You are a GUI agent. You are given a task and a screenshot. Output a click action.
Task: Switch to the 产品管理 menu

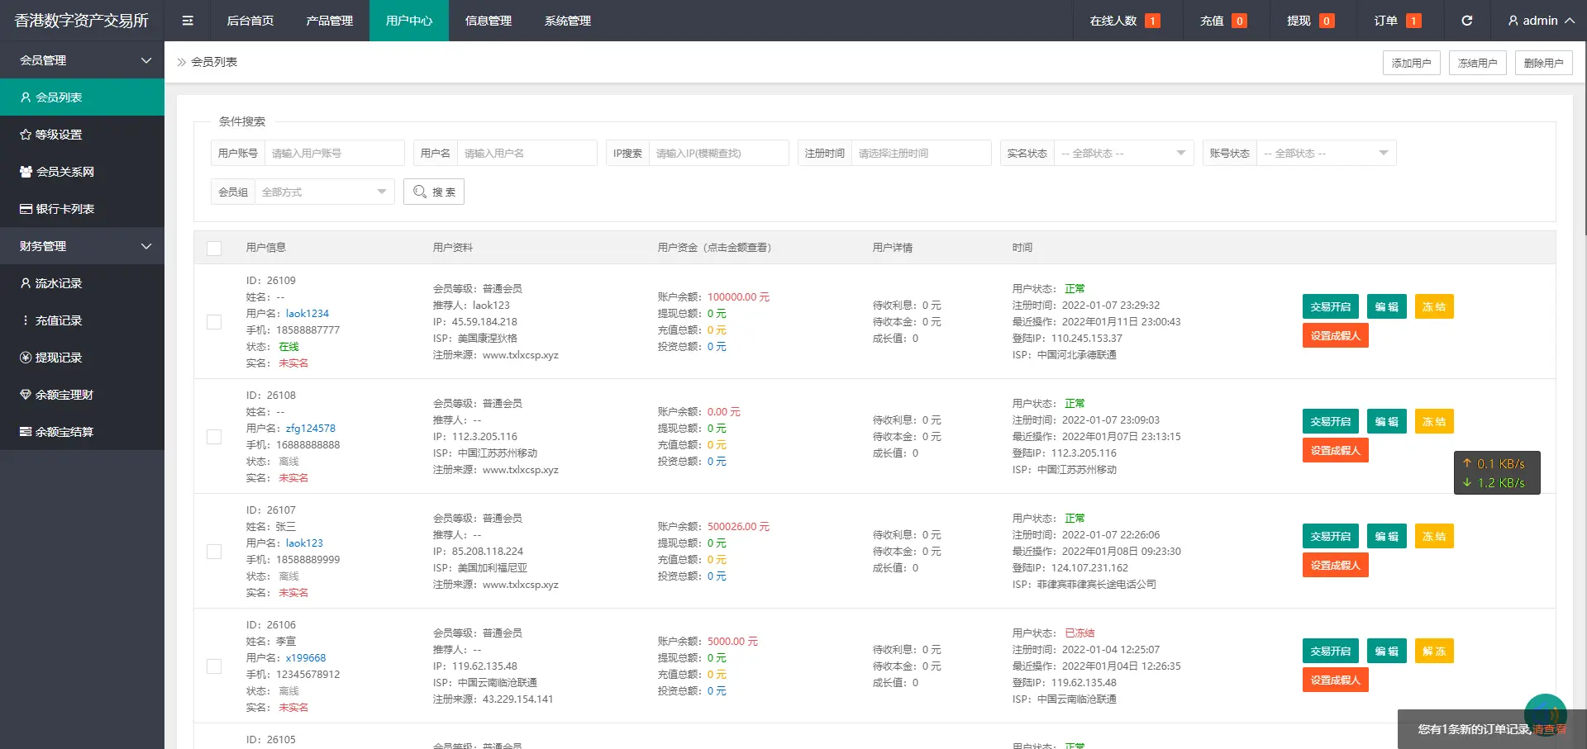[x=330, y=21]
